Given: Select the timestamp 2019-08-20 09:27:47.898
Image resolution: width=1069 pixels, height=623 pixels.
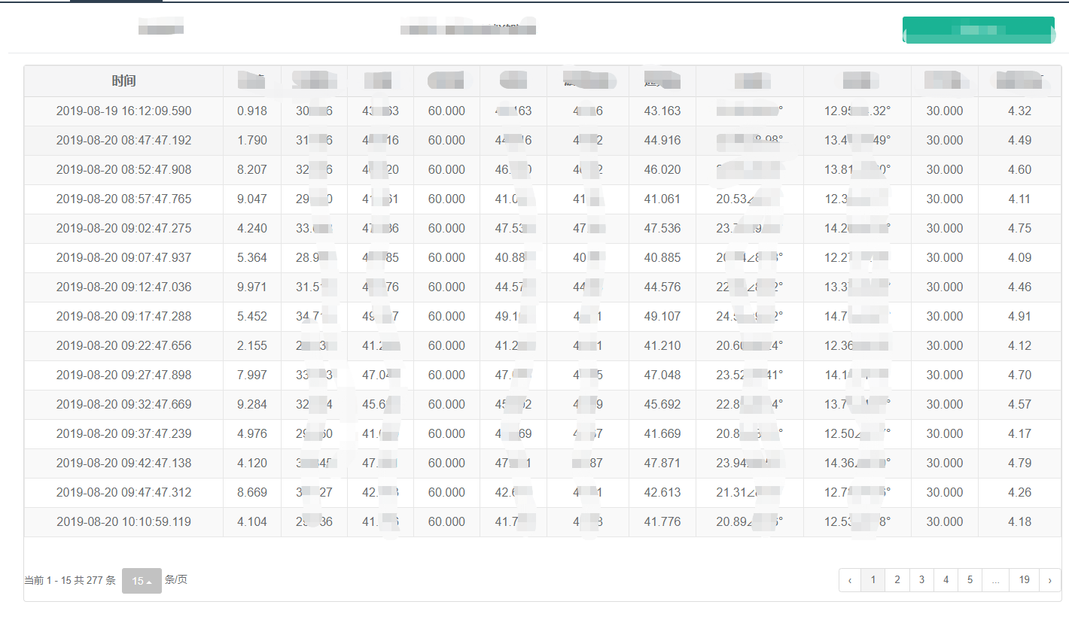Looking at the screenshot, I should [x=123, y=375].
